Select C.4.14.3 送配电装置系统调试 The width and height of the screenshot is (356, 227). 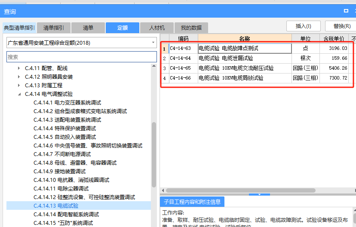coord(67,120)
